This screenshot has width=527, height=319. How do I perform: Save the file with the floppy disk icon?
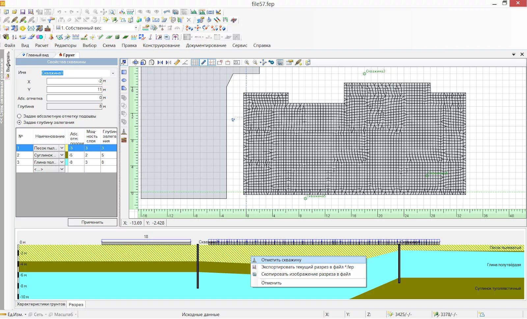pyautogui.click(x=23, y=12)
